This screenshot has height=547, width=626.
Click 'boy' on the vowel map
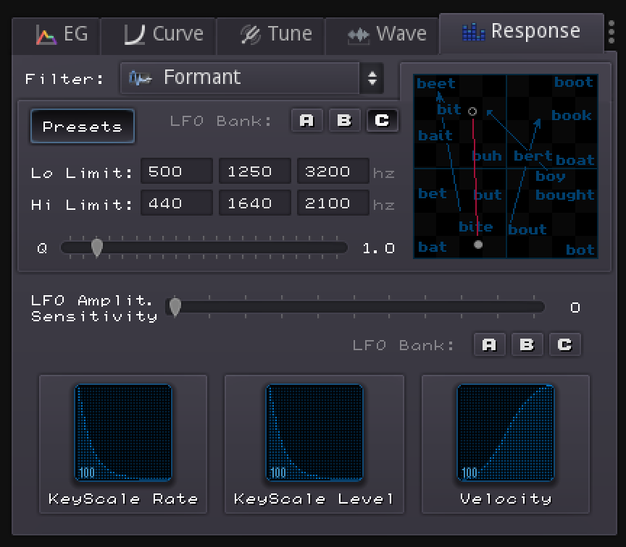[551, 177]
